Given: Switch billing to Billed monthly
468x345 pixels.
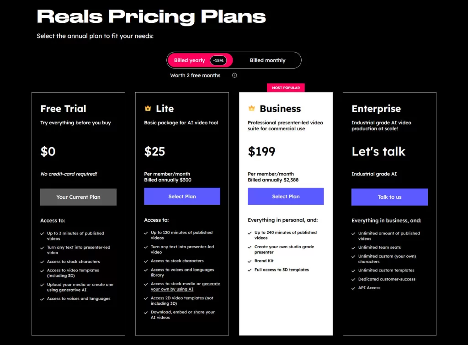Looking at the screenshot, I should 267,60.
